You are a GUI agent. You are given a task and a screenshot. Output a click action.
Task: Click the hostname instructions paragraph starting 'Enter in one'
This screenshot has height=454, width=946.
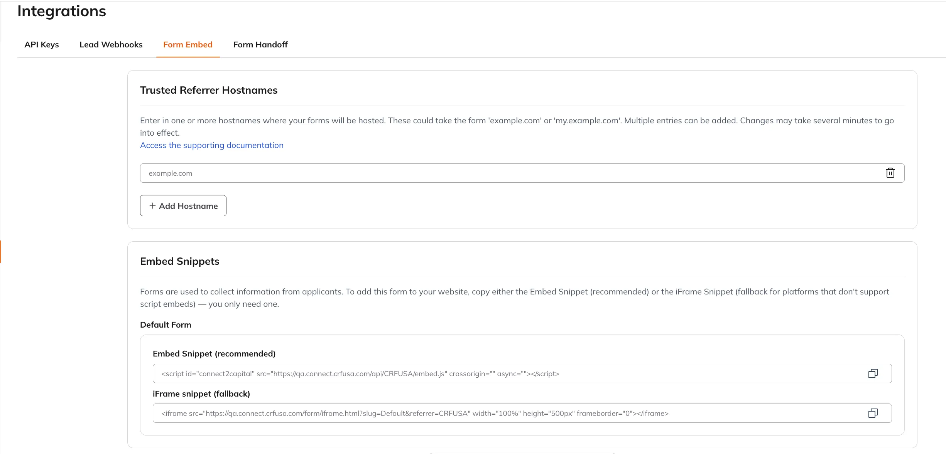tap(517, 127)
